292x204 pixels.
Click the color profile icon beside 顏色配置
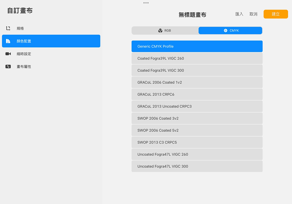pyautogui.click(x=8, y=41)
